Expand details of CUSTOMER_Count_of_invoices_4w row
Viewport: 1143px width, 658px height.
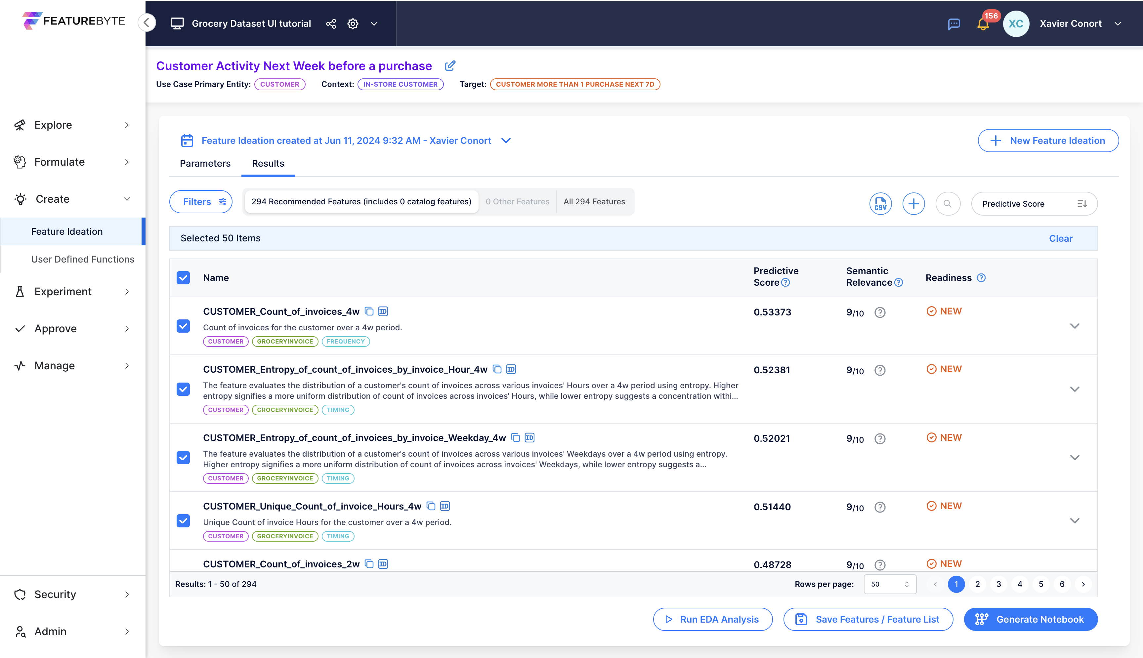1074,326
